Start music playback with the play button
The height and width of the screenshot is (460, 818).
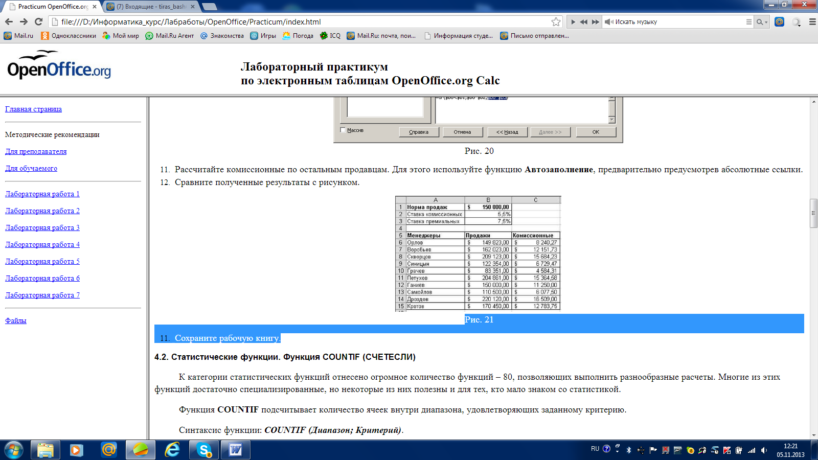click(573, 22)
